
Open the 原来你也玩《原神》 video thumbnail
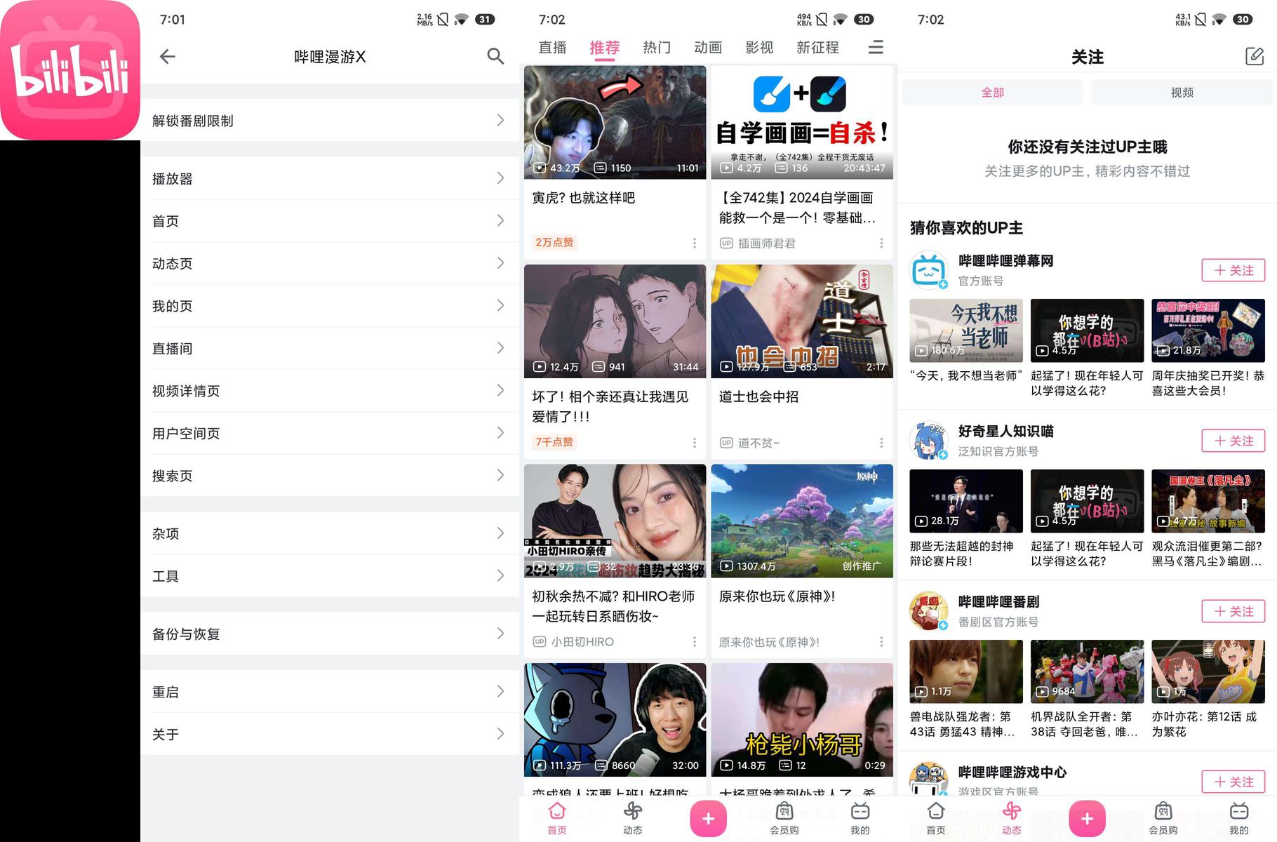801,521
